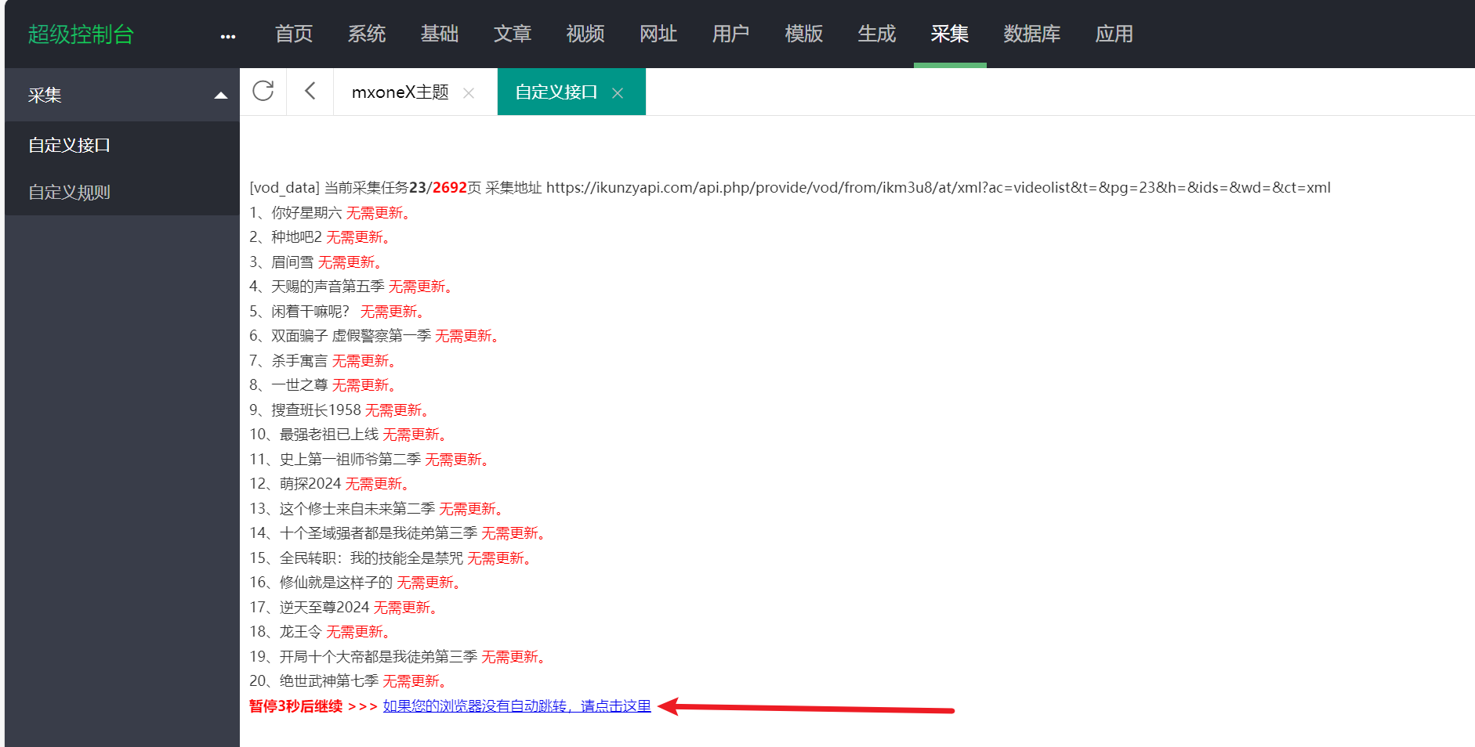The image size is (1475, 747).
Task: Click the refresh page icon
Action: pyautogui.click(x=263, y=91)
